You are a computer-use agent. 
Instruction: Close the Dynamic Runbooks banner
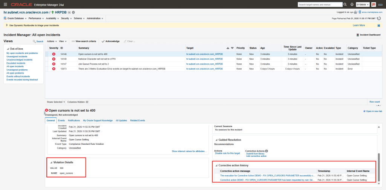pyautogui.click(x=378, y=25)
